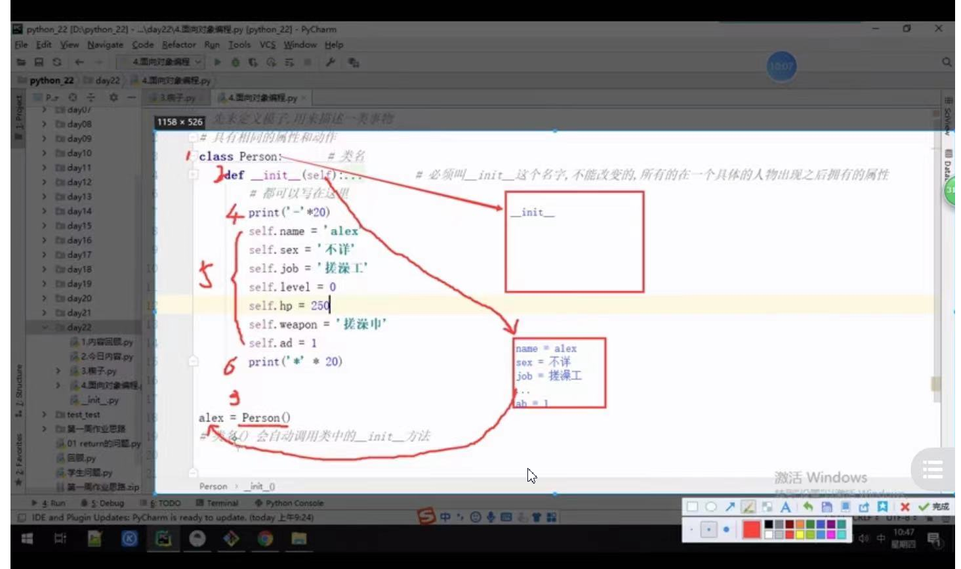Toggle the Favorites side tool window

tap(19, 459)
